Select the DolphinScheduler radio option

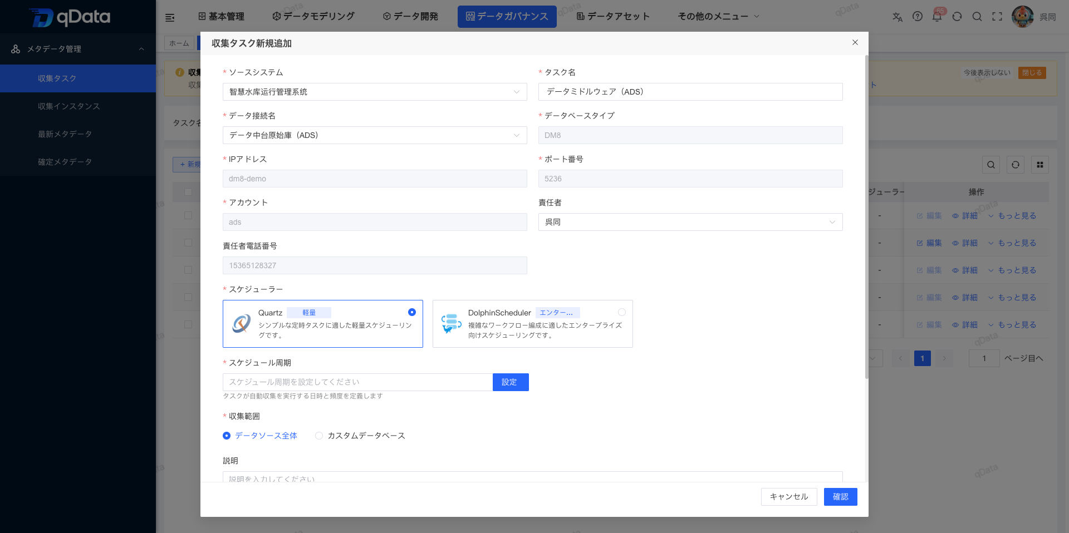coord(622,312)
